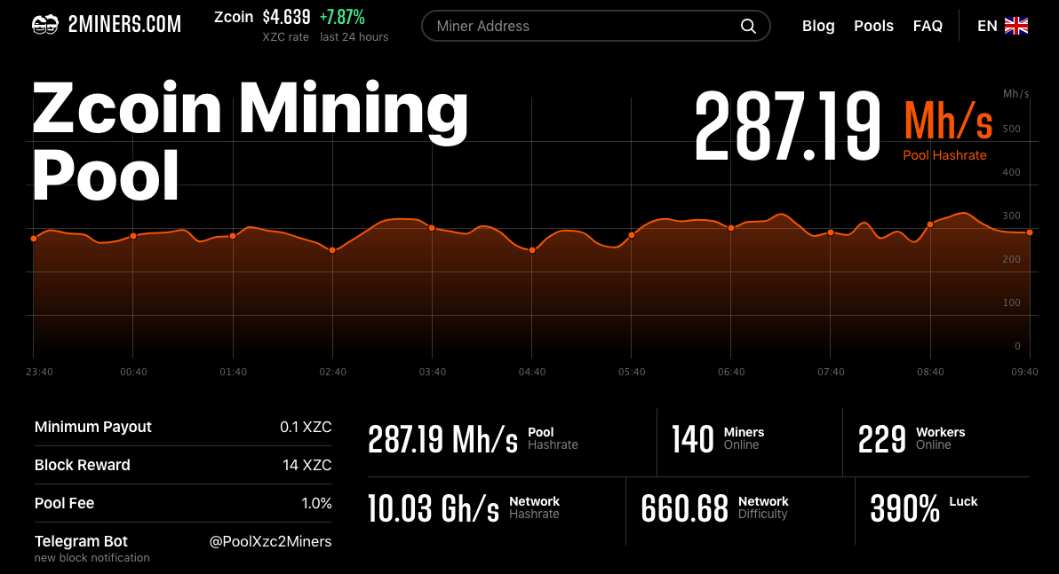Select the 06:40 chart data point
The width and height of the screenshot is (1059, 574).
(x=731, y=228)
